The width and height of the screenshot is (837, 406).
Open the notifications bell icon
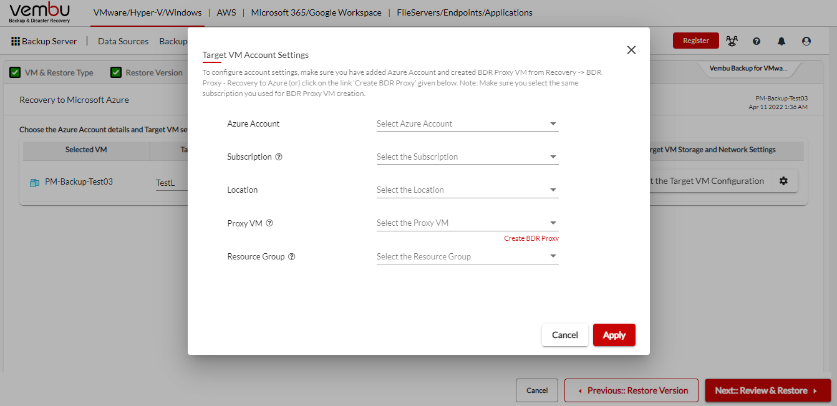pos(781,41)
